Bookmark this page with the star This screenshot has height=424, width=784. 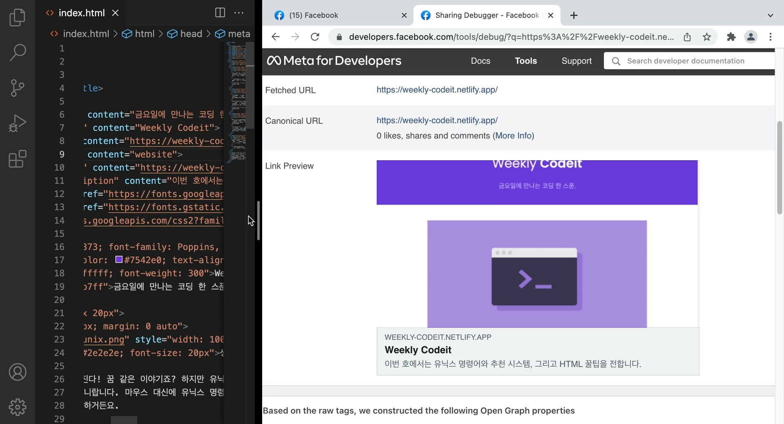tap(707, 37)
